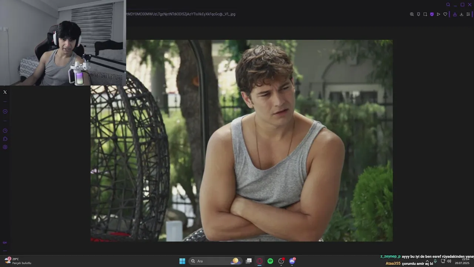474x267 pixels.
Task: Click the displayed photo of man in tank top
Action: pyautogui.click(x=242, y=141)
